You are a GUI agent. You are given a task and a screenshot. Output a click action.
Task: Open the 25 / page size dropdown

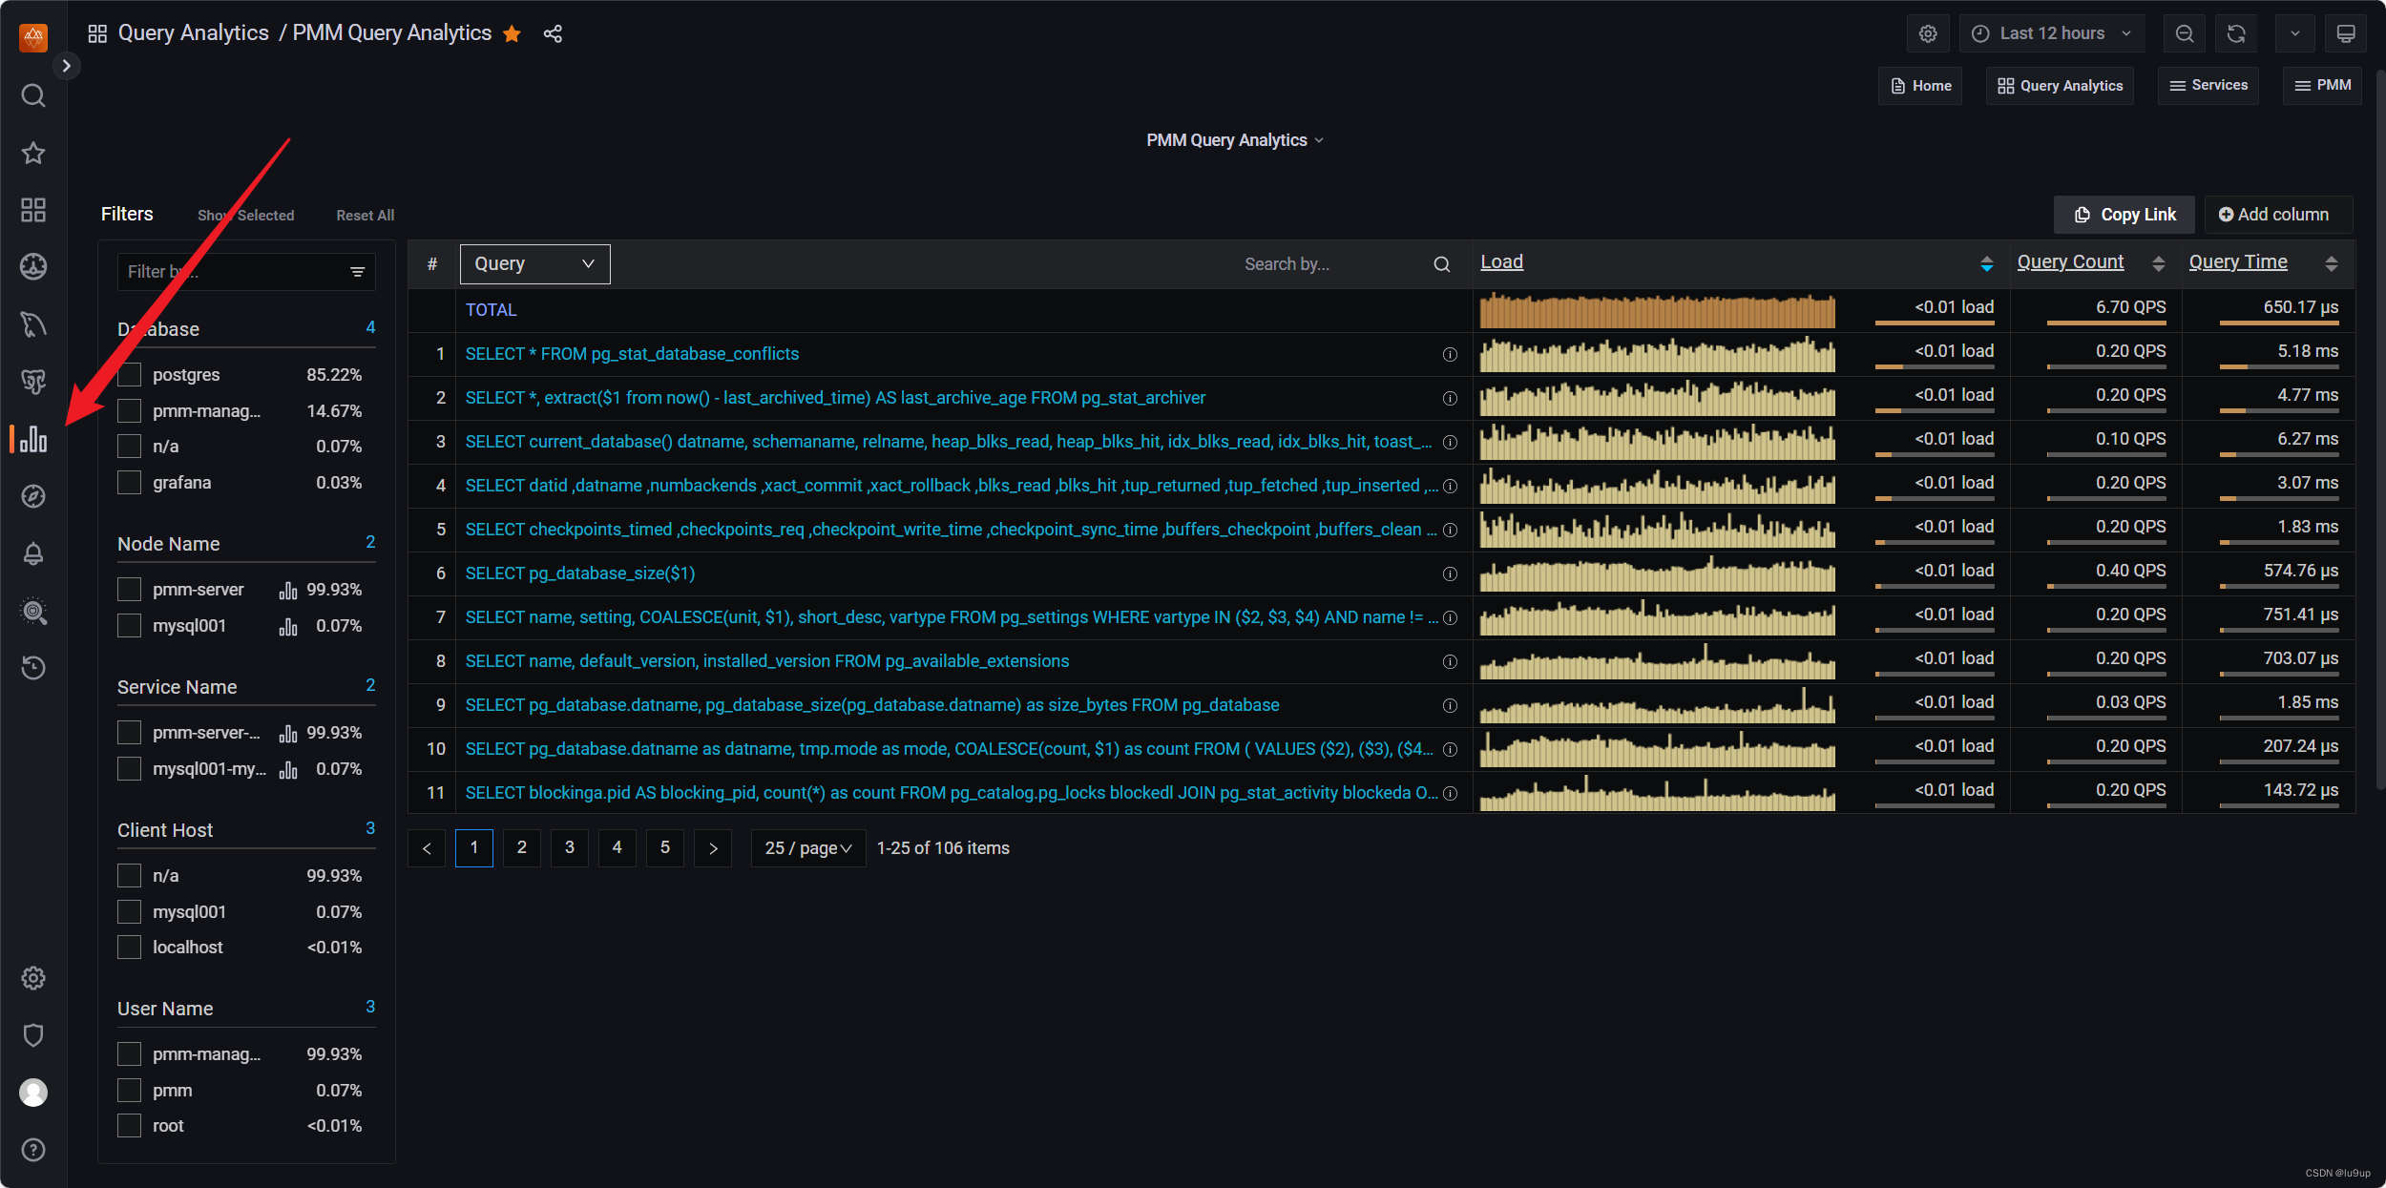pyautogui.click(x=807, y=848)
